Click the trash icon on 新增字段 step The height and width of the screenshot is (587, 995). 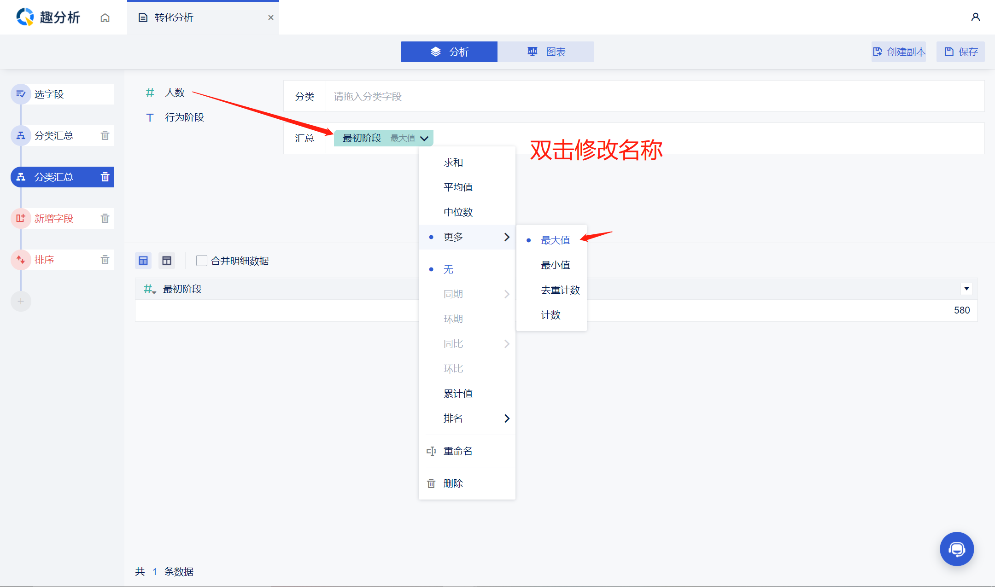coord(105,218)
